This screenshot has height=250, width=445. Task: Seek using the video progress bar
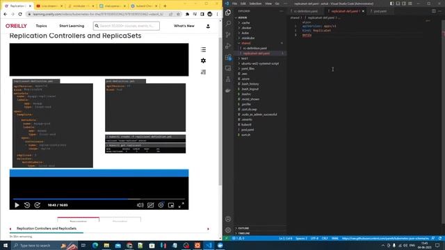tap(99, 199)
